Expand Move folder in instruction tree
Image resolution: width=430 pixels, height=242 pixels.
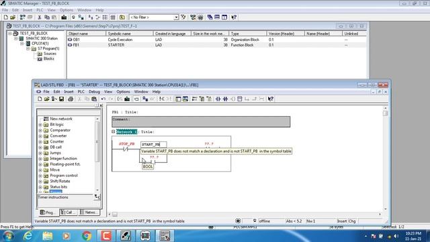(40, 170)
